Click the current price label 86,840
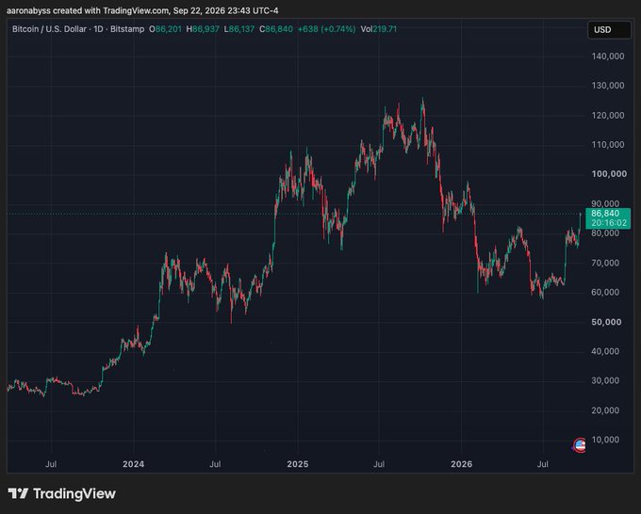The width and height of the screenshot is (641, 514). coord(604,214)
